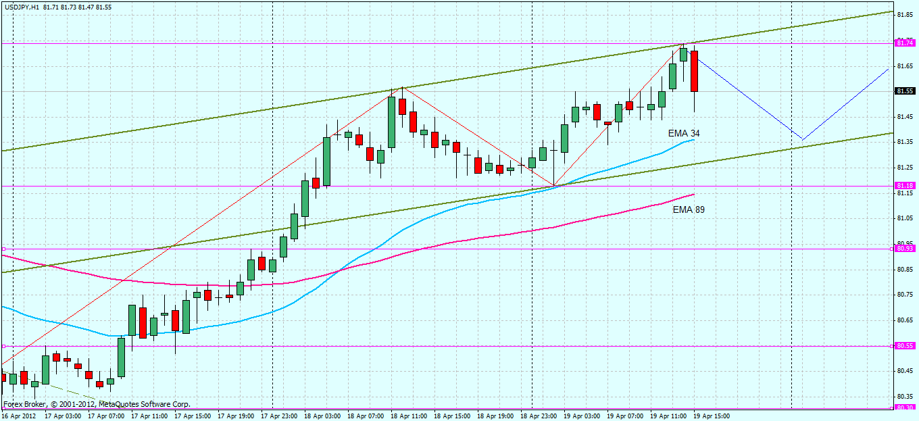This screenshot has height=421, width=919.
Task: Select the EMA 34 text label
Action: pos(684,133)
